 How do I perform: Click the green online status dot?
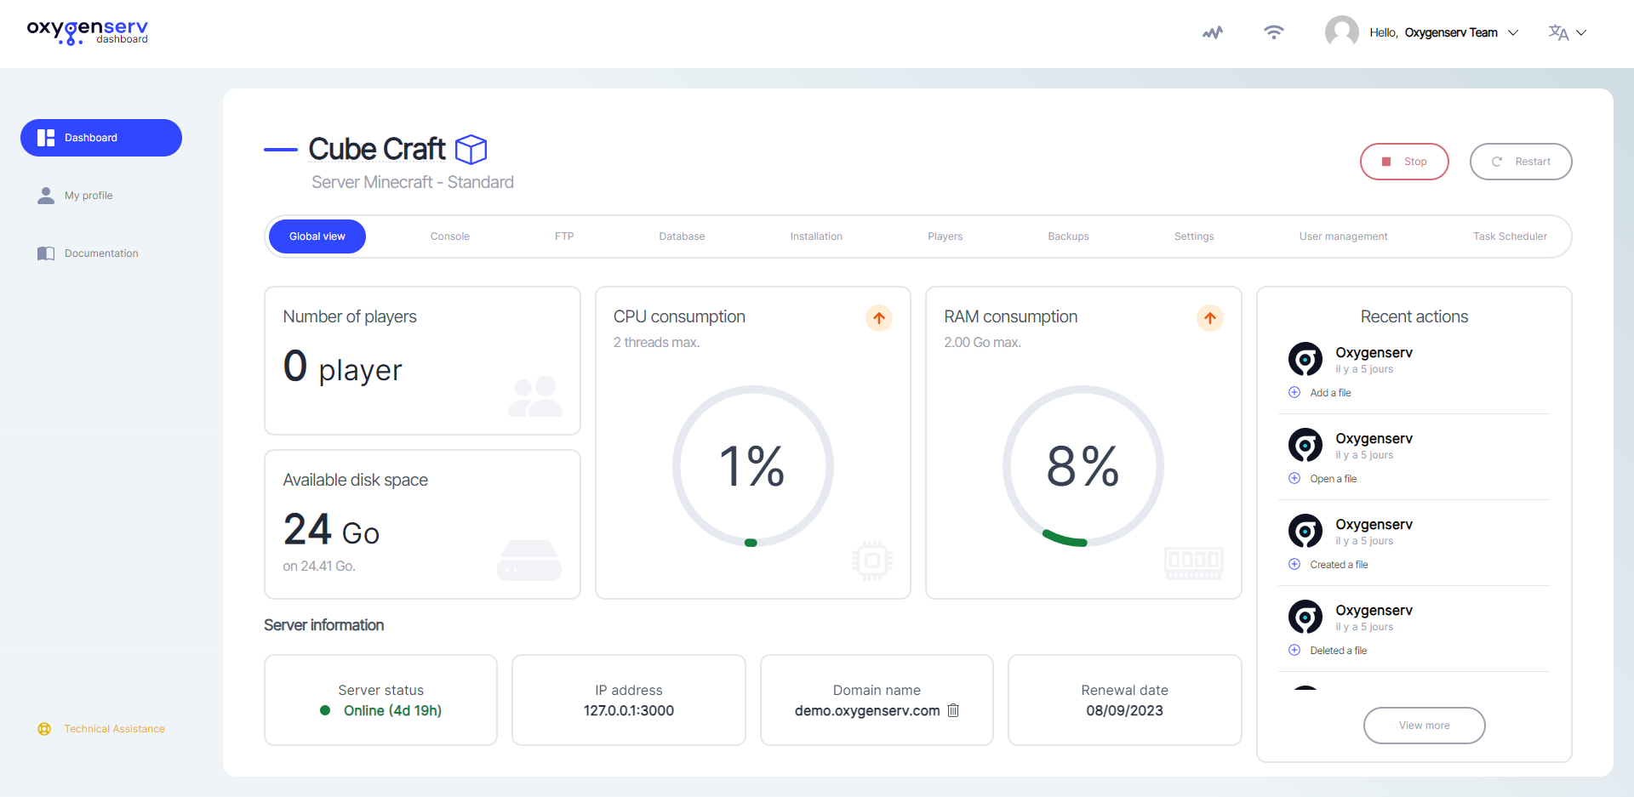point(325,710)
